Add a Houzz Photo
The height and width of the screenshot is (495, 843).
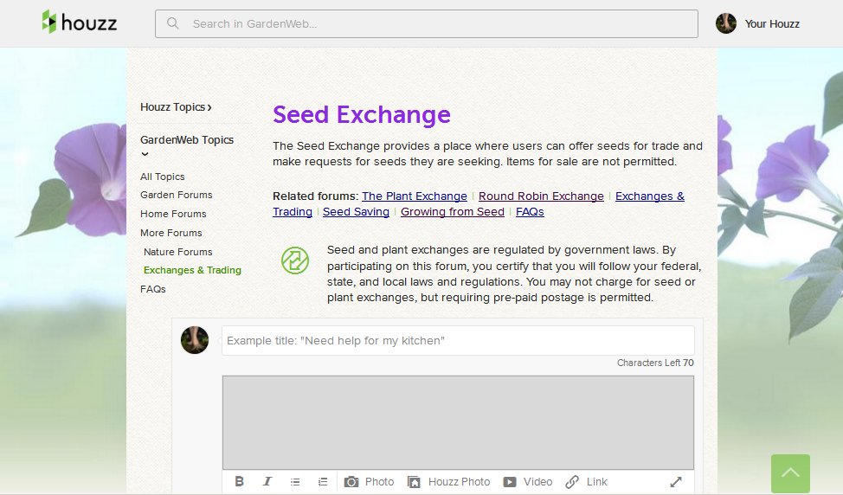(449, 481)
